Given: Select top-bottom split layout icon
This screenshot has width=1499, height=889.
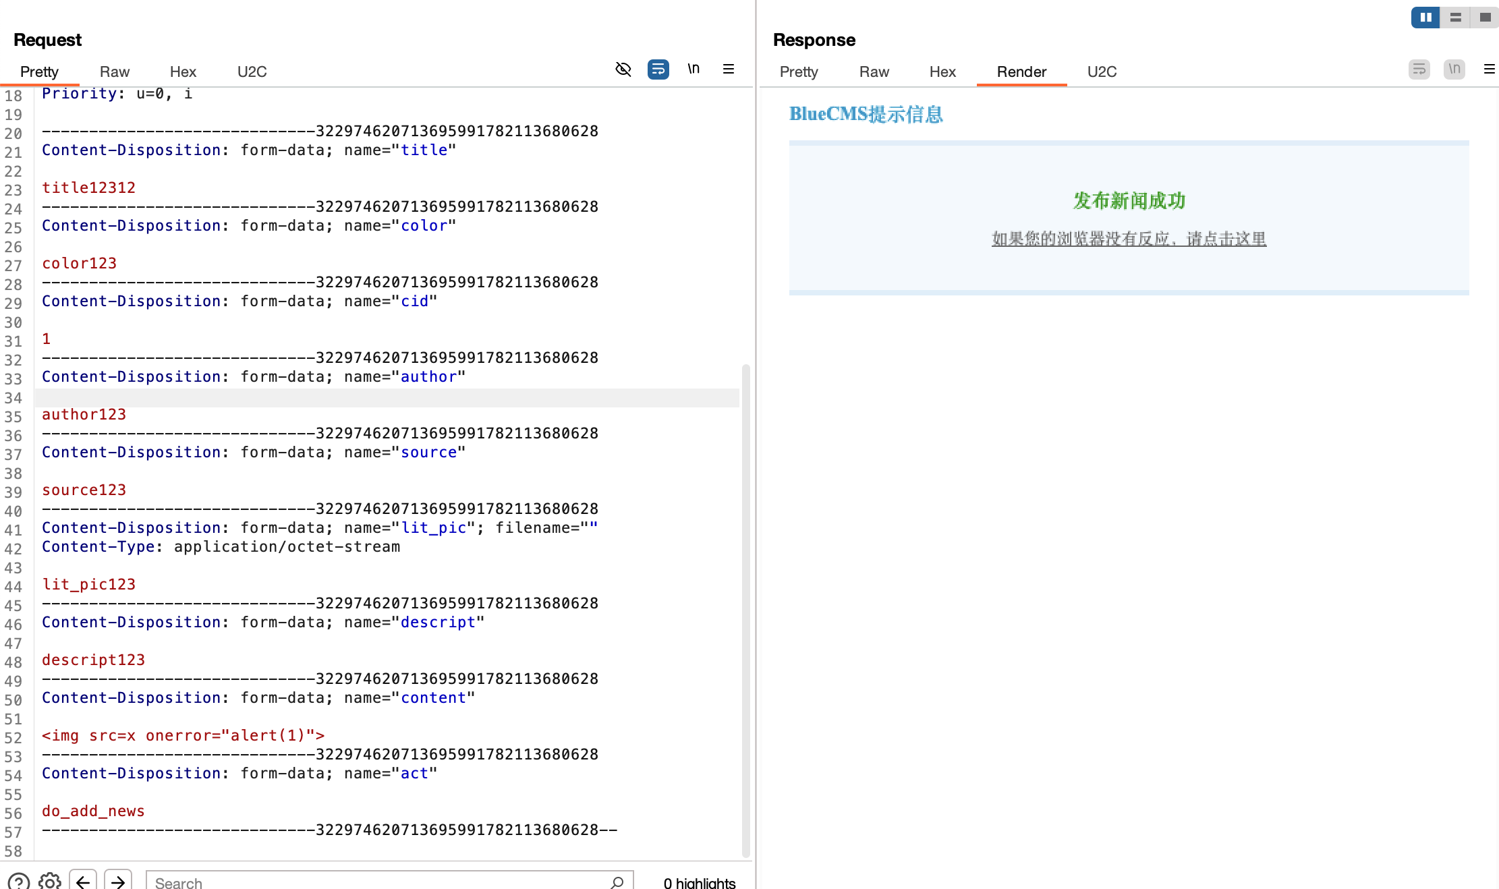Looking at the screenshot, I should (1455, 18).
